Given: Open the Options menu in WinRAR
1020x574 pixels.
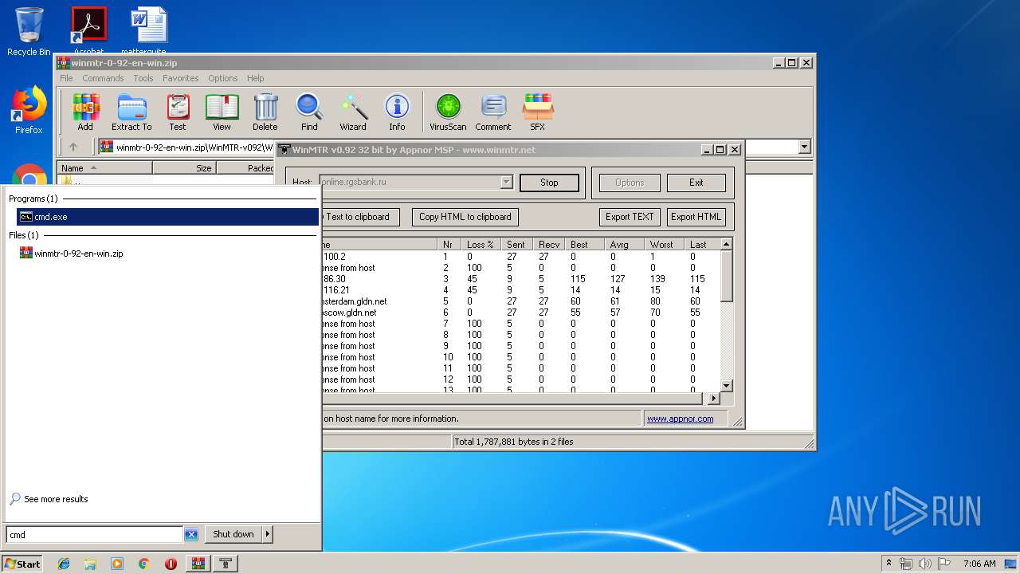Looking at the screenshot, I should coord(223,78).
